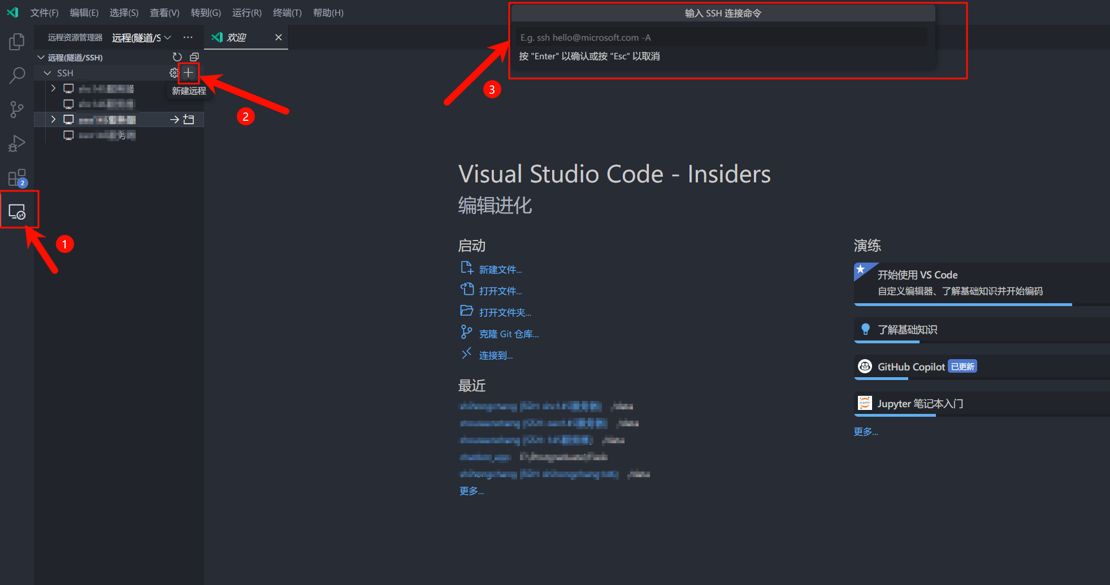
Task: Click 打开文件... link
Action: pyautogui.click(x=501, y=291)
